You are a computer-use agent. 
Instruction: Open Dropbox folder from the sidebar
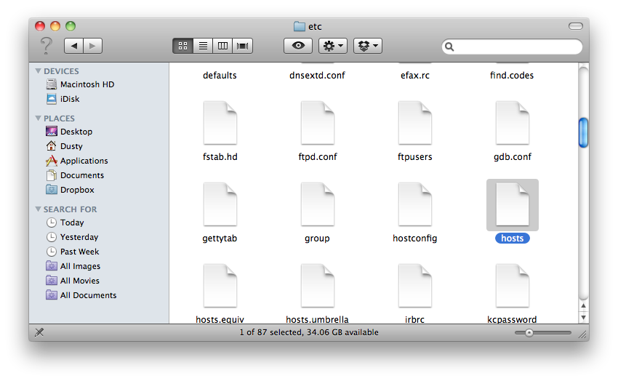tap(70, 190)
